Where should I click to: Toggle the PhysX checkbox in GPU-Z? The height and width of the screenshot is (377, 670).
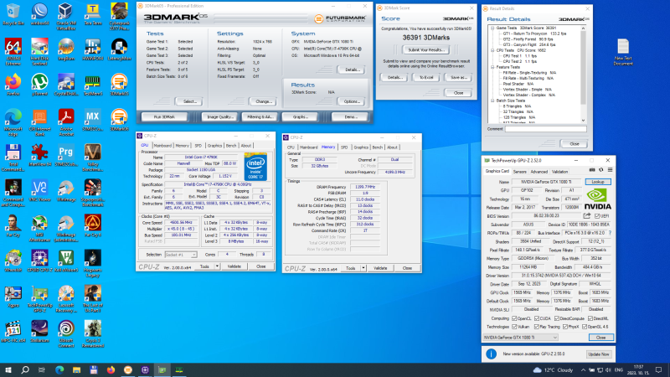pyautogui.click(x=564, y=327)
